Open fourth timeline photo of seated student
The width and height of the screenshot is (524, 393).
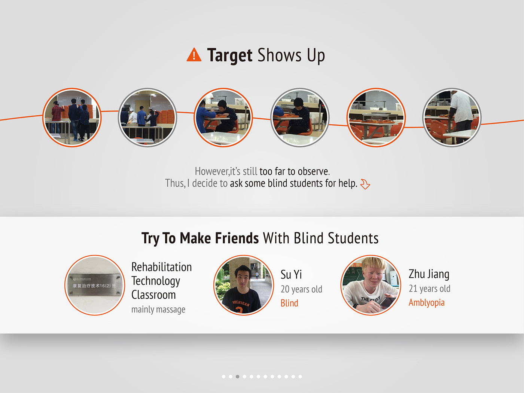pyautogui.click(x=300, y=118)
